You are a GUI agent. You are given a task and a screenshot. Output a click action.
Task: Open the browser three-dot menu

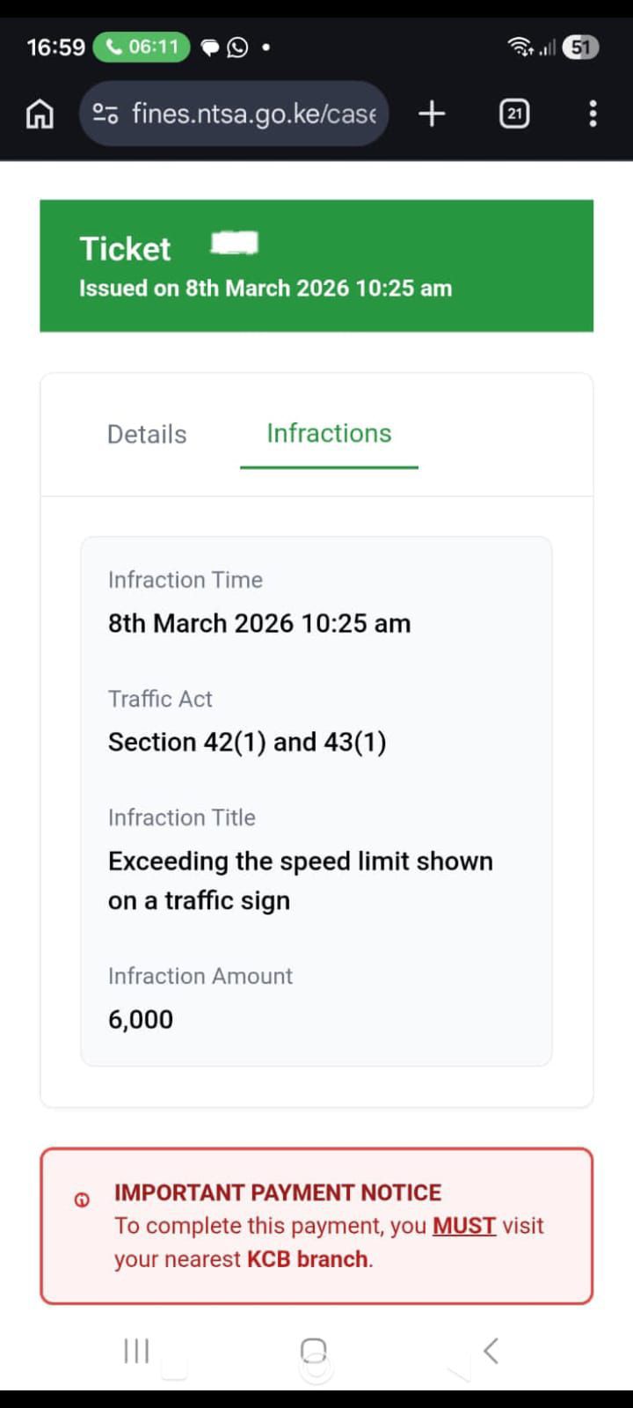[593, 114]
